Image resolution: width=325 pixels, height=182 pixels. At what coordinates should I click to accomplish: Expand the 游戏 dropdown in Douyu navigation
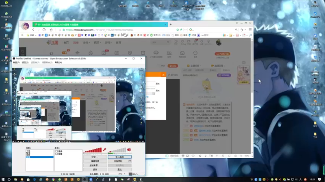[x=108, y=42]
